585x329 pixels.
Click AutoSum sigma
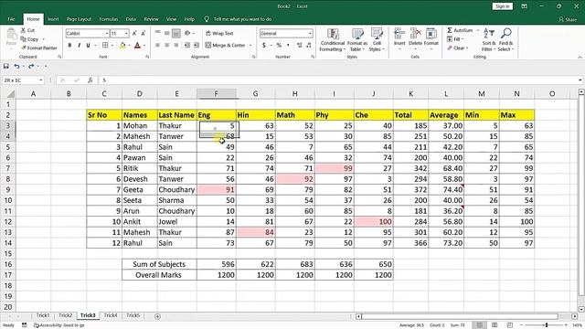tap(450, 30)
